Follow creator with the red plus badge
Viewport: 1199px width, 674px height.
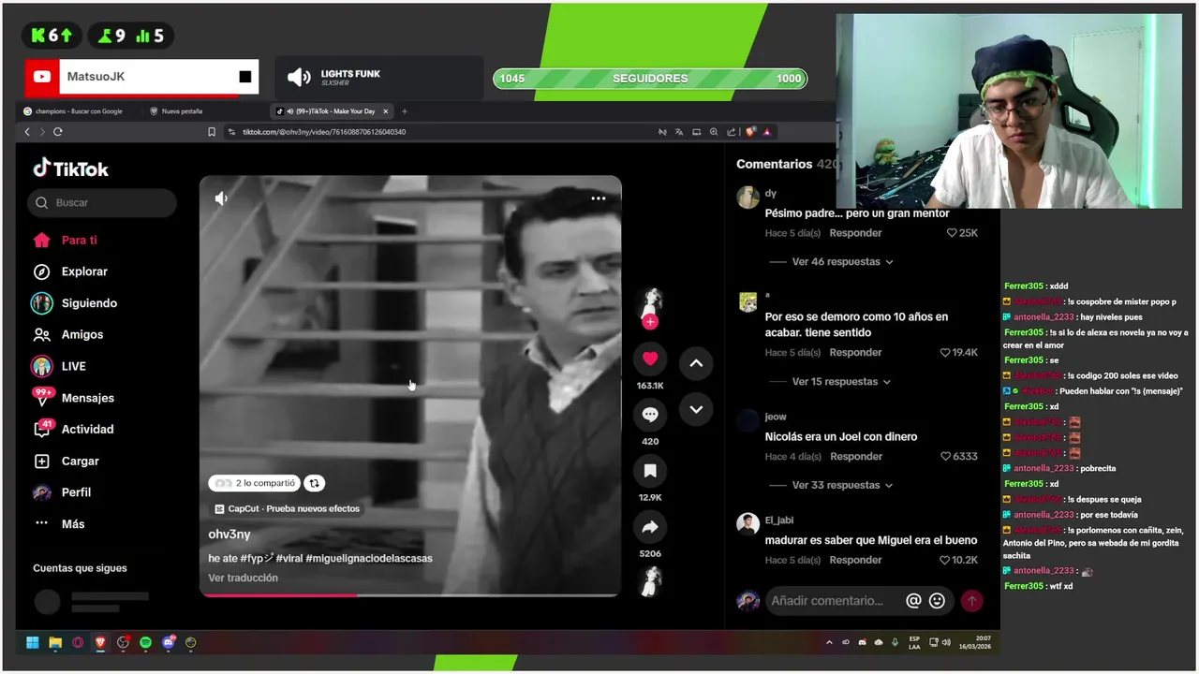(x=650, y=321)
